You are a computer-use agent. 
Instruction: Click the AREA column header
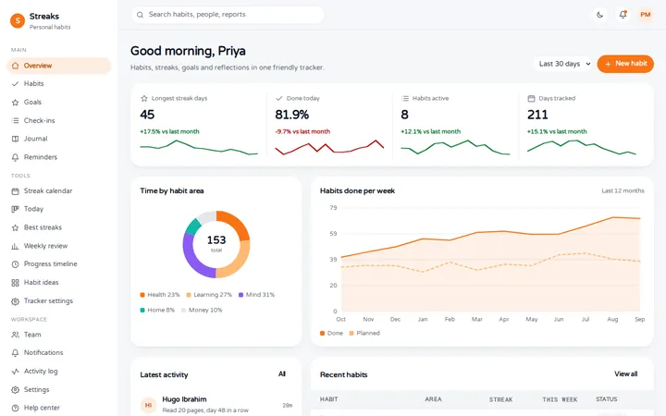[x=433, y=399]
